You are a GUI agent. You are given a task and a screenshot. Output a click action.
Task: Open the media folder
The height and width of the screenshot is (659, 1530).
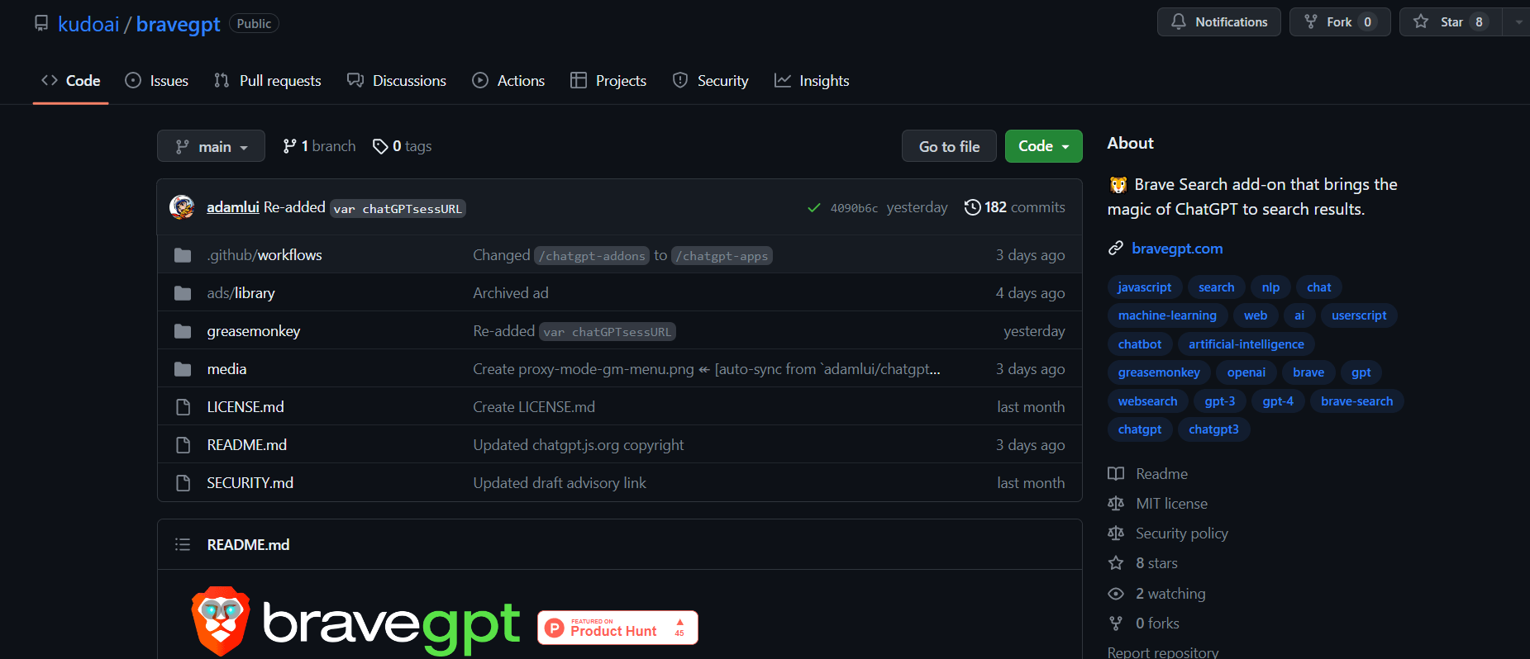click(226, 369)
